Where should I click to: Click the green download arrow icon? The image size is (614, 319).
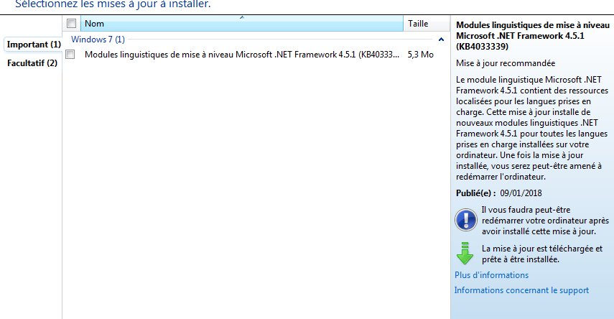click(465, 253)
